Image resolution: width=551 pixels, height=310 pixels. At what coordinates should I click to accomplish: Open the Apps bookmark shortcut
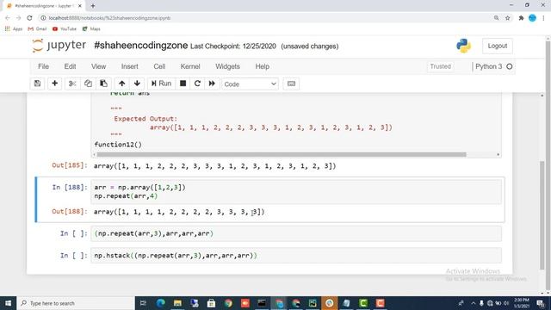[x=14, y=28]
